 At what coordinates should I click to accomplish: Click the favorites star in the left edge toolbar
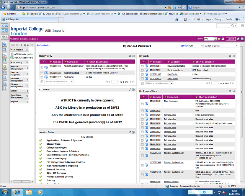[3, 37]
